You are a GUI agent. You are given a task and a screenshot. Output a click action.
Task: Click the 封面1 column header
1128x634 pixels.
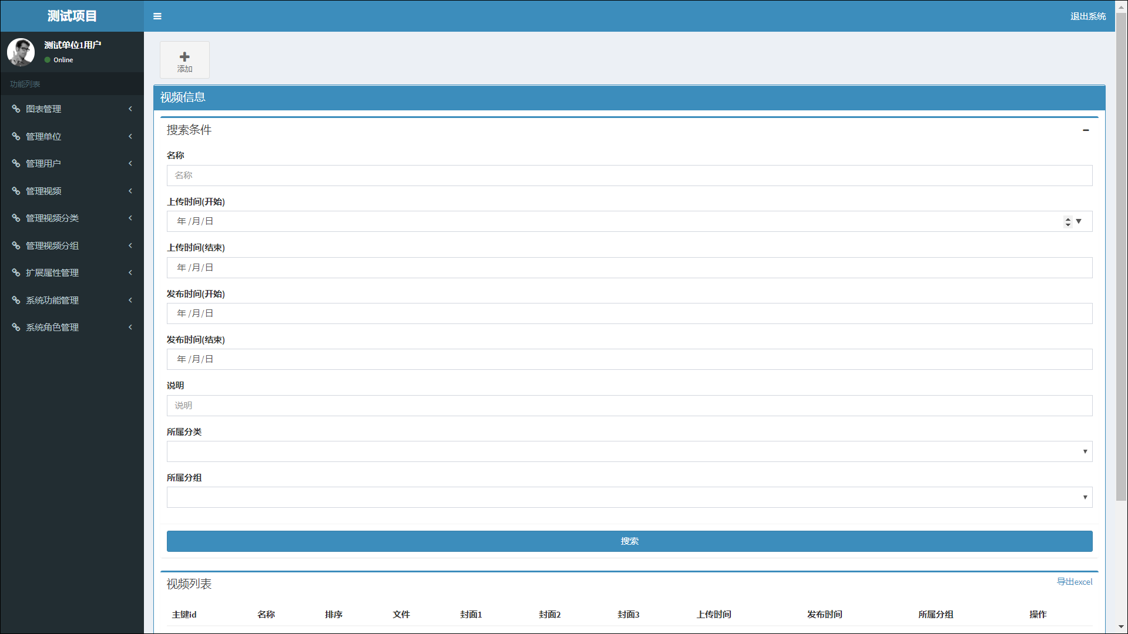[471, 615]
